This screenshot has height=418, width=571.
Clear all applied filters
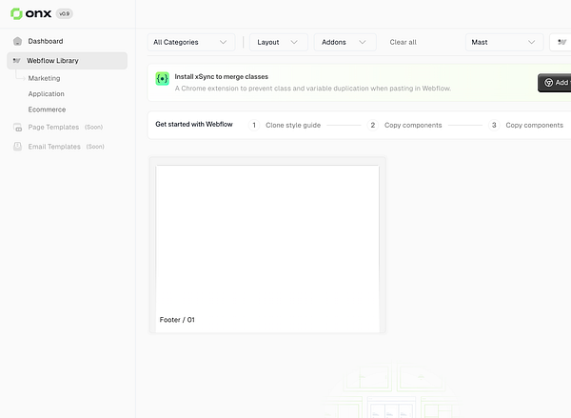(x=403, y=42)
